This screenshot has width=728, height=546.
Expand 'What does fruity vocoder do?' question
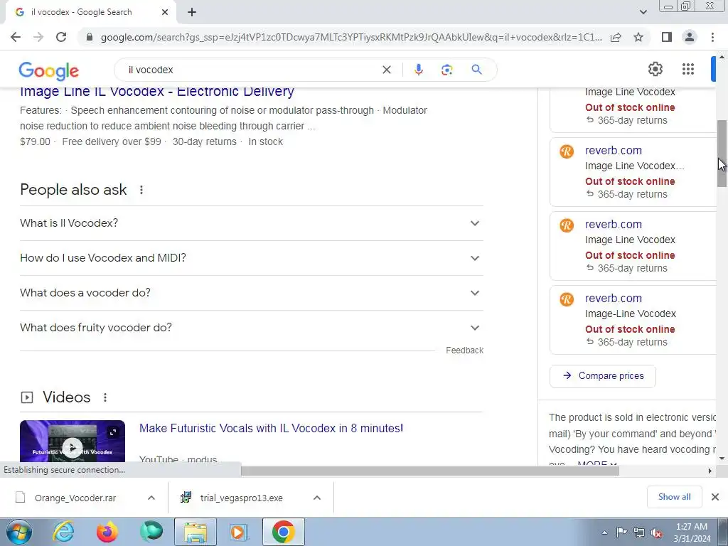[x=251, y=328]
